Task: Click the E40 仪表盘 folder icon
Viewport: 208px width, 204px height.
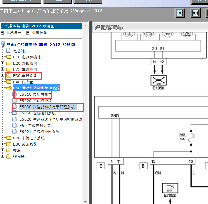Action: [9, 82]
